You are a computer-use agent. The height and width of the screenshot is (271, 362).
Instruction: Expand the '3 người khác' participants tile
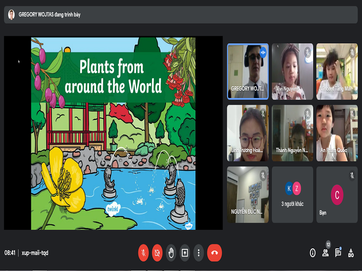click(x=292, y=194)
